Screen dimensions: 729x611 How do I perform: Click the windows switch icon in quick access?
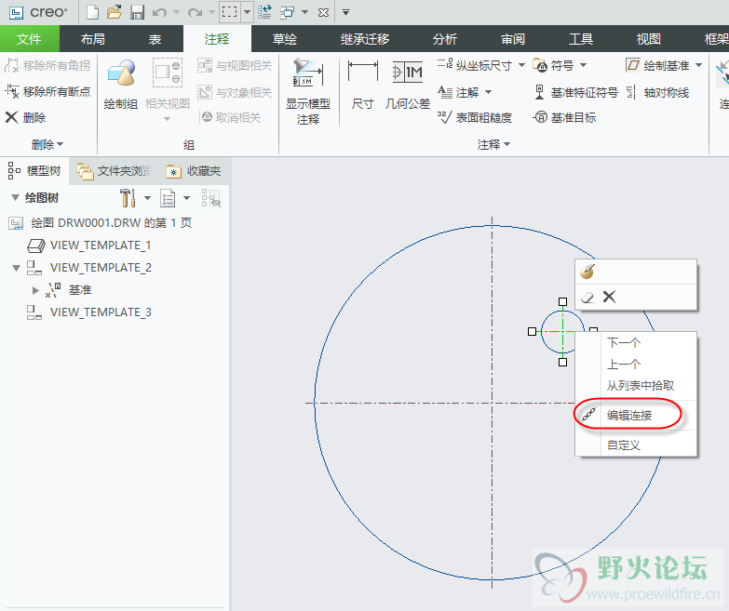click(287, 12)
